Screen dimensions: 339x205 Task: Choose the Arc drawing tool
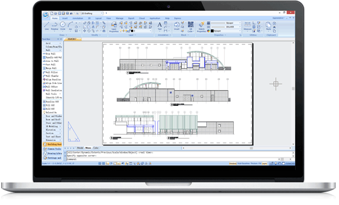[70, 26]
